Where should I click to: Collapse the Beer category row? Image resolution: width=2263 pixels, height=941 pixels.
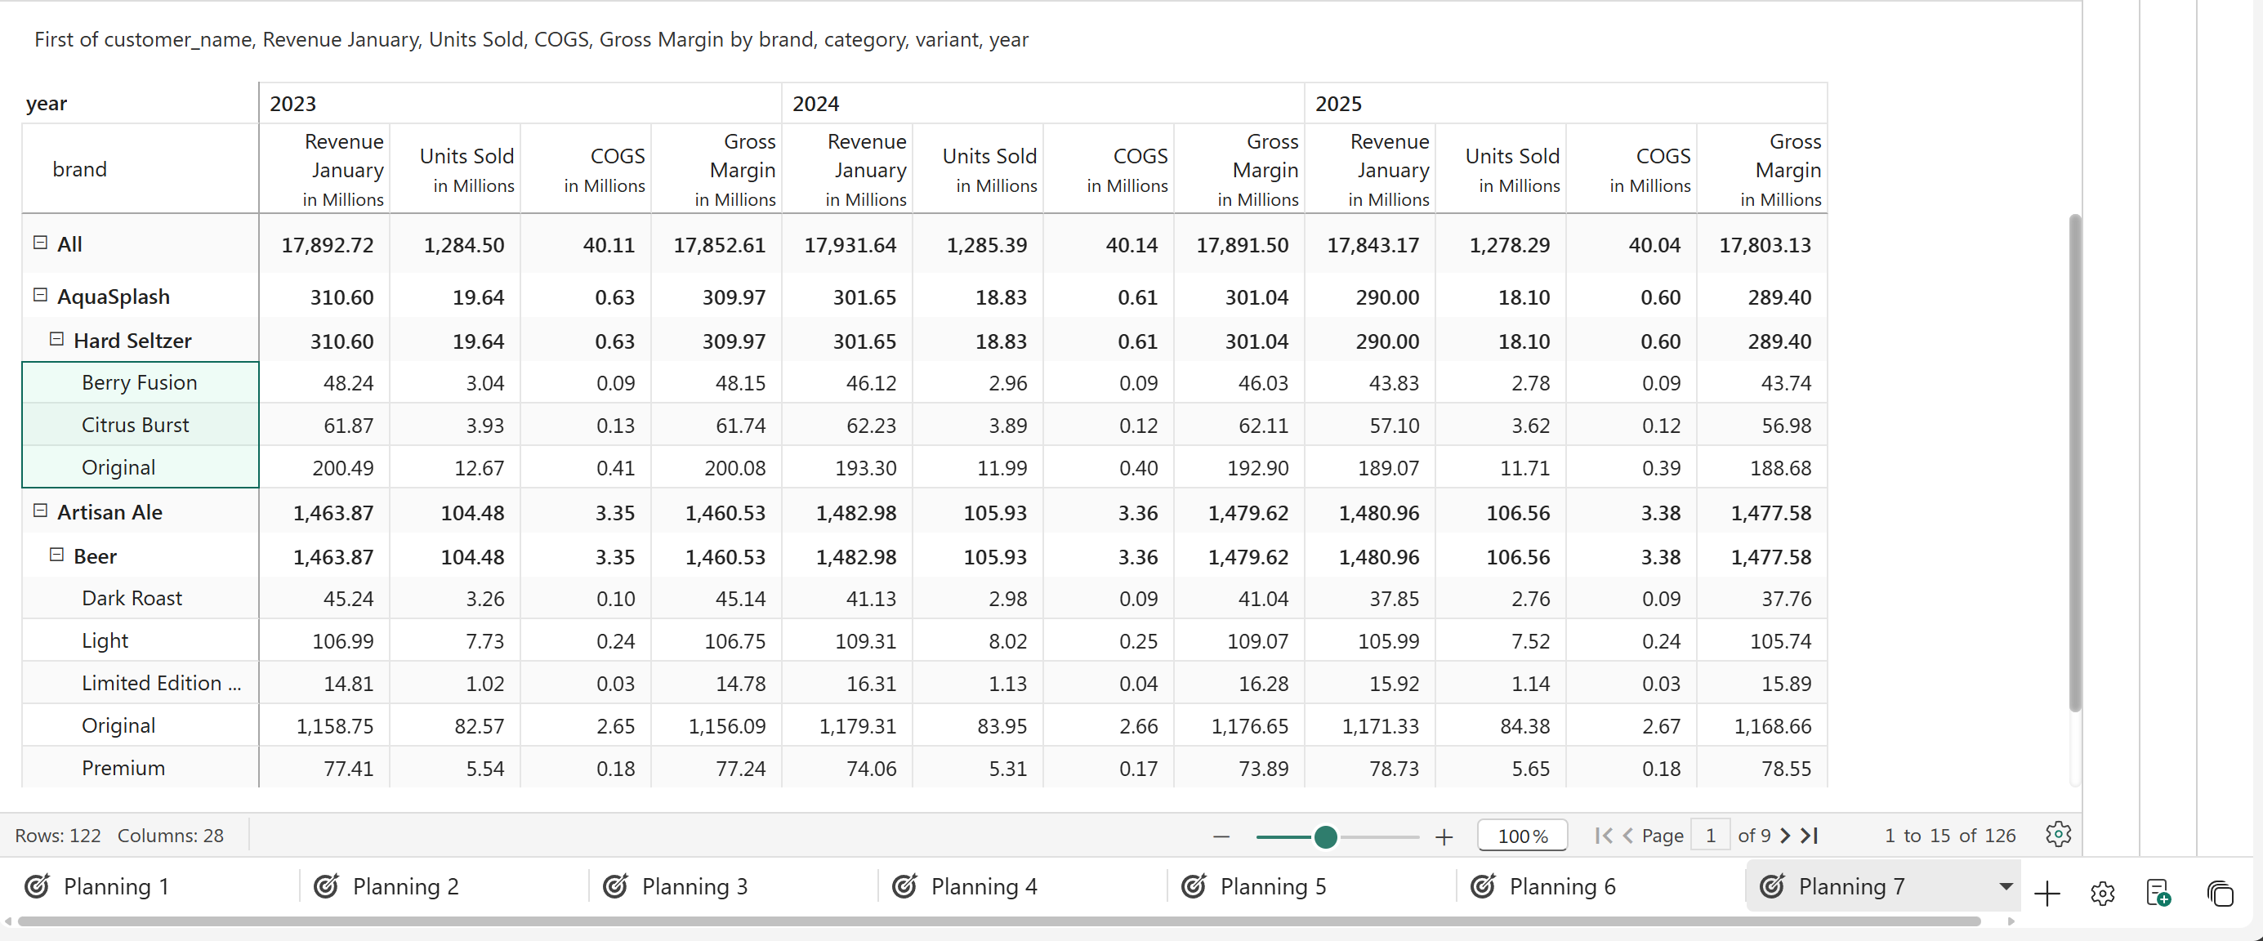[57, 555]
